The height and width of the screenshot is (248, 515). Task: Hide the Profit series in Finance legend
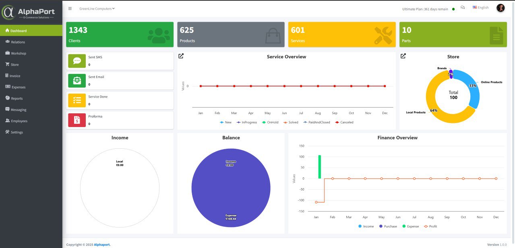430,226
